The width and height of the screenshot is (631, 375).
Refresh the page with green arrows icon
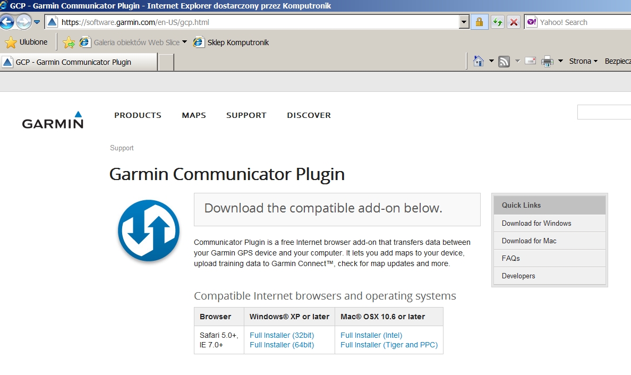coord(498,22)
